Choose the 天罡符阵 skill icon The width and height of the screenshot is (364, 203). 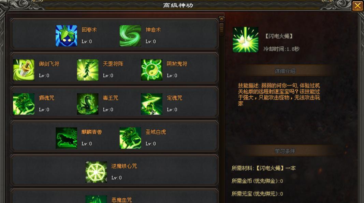click(88, 70)
